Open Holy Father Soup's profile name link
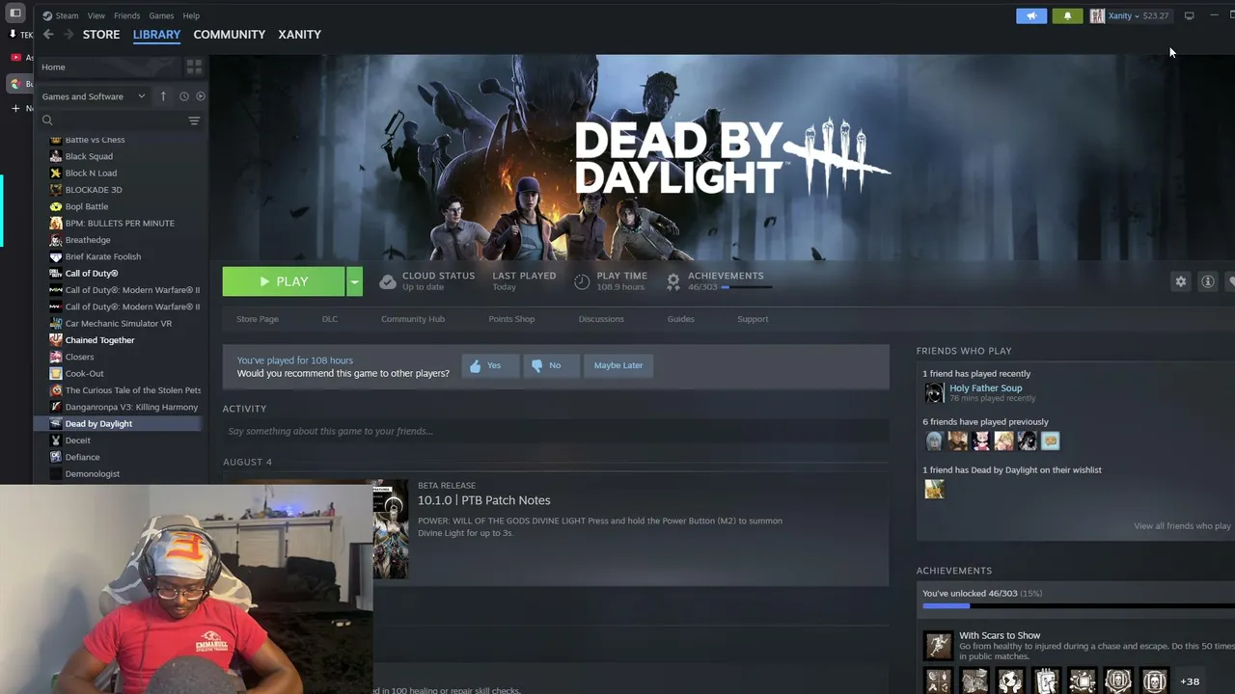Image resolution: width=1235 pixels, height=694 pixels. (x=985, y=387)
